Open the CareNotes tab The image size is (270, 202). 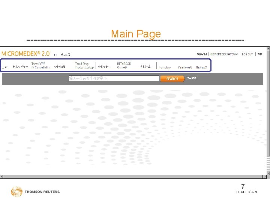click(185, 67)
